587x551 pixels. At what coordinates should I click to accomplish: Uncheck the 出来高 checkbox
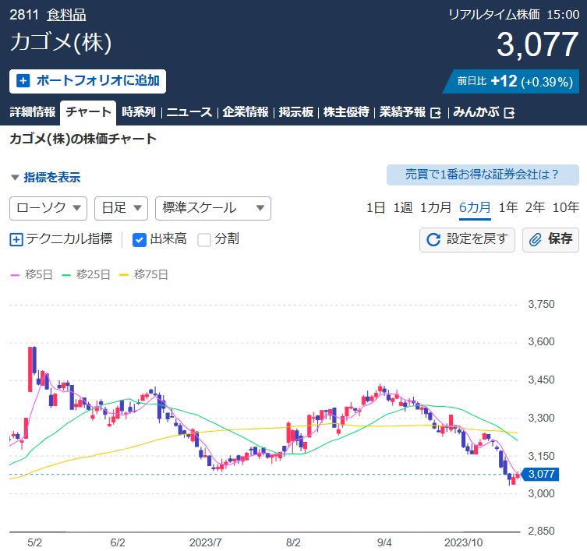(140, 240)
